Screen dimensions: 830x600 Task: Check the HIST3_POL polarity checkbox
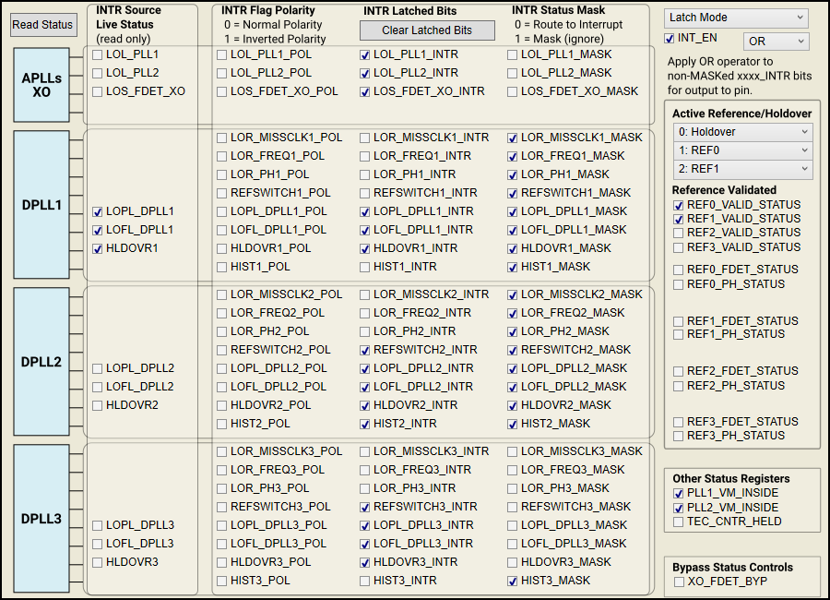click(x=222, y=581)
